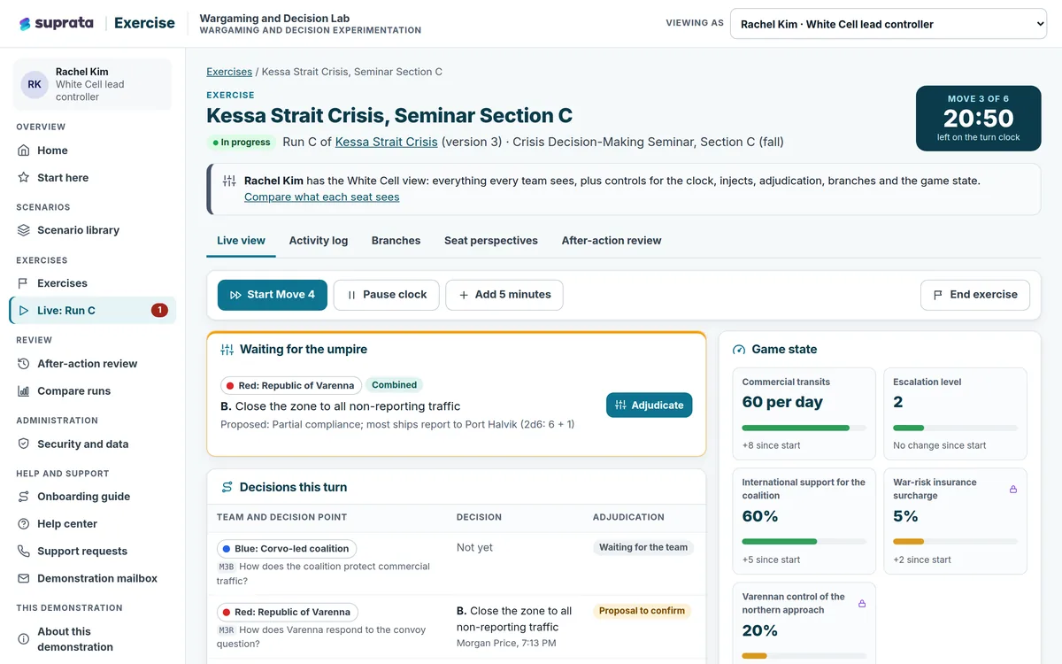Add 5 minutes to the clock

(x=504, y=295)
